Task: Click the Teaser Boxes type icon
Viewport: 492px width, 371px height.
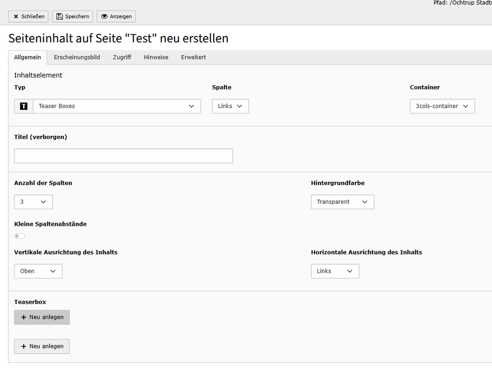Action: tap(23, 106)
